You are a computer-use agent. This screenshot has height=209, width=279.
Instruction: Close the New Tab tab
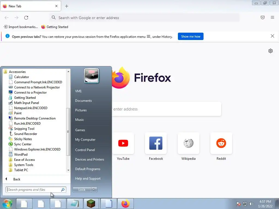tap(56, 6)
